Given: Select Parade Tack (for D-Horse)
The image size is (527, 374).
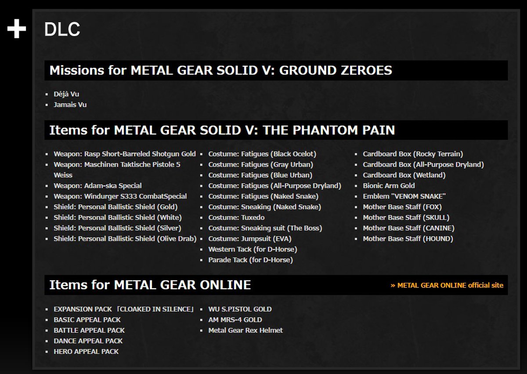Looking at the screenshot, I should [250, 260].
